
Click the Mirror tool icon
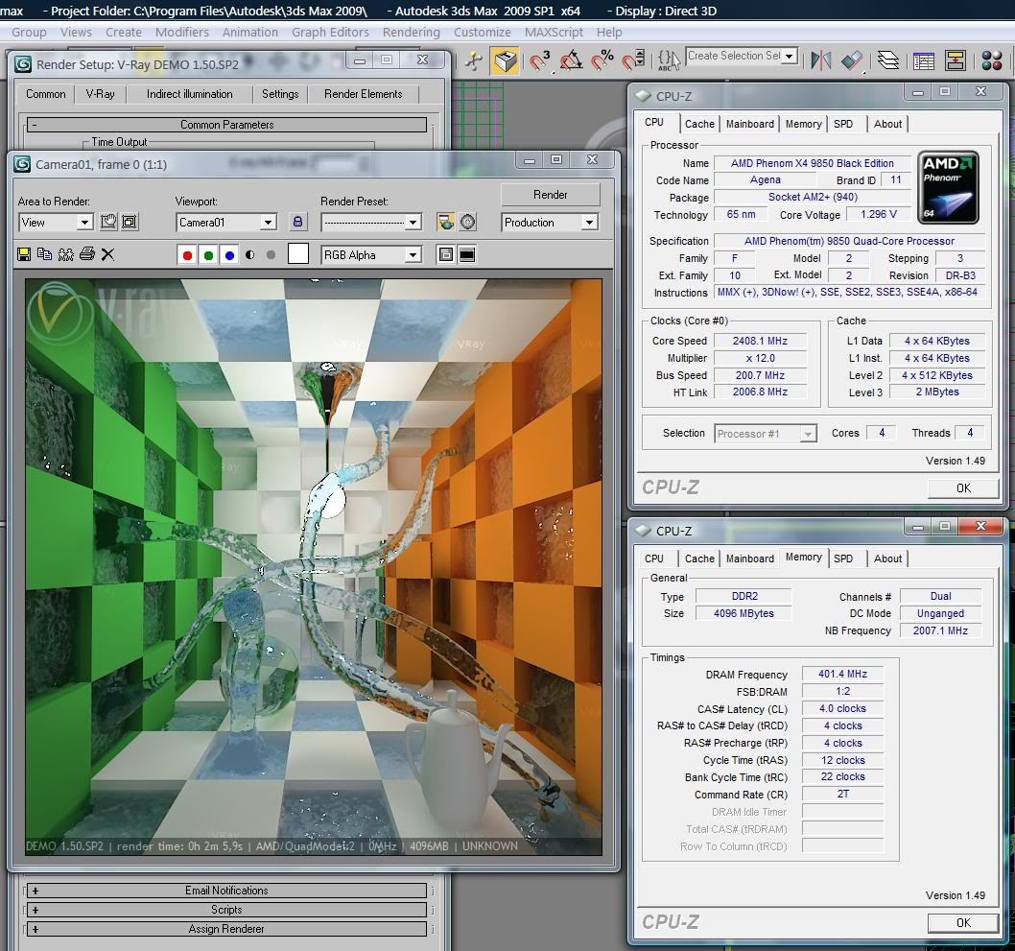pyautogui.click(x=821, y=60)
